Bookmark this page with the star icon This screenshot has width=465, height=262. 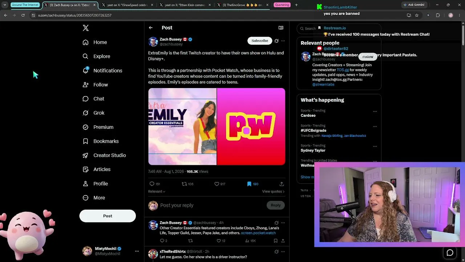tap(417, 15)
